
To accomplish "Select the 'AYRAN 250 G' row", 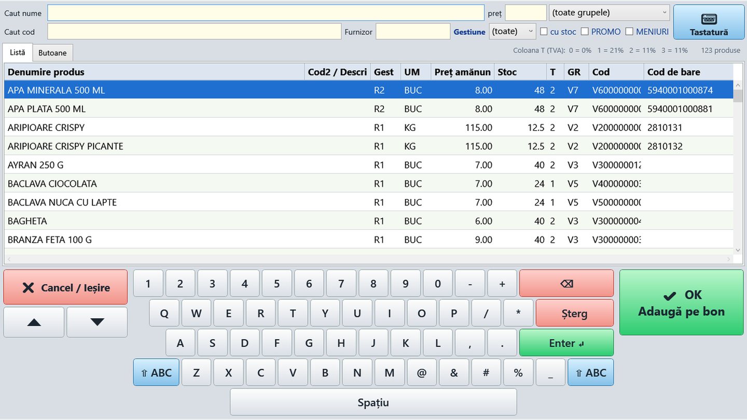I will (x=369, y=165).
